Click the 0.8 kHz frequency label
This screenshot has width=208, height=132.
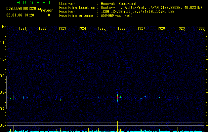3,92
